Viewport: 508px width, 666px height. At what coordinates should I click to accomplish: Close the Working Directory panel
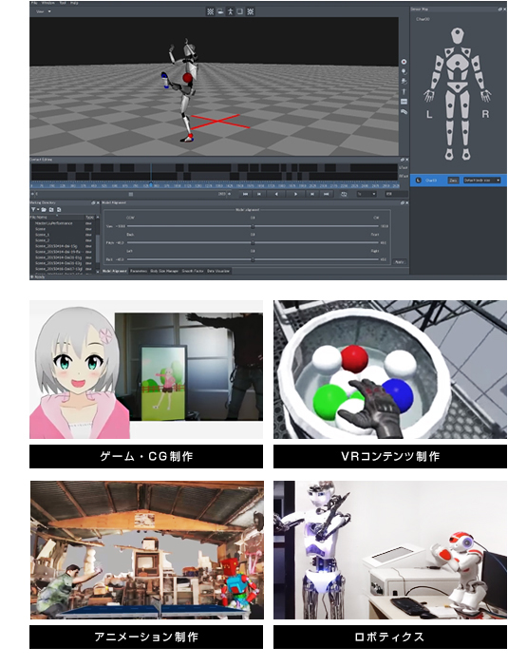[x=98, y=203]
